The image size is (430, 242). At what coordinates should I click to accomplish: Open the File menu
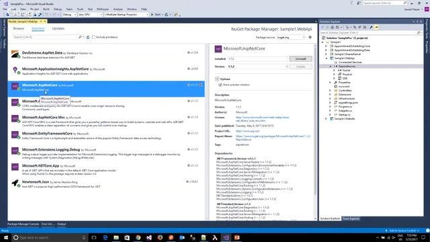[5, 9]
